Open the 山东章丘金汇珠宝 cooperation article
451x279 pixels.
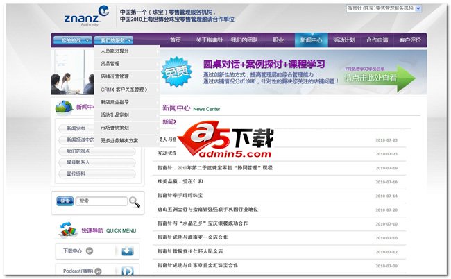tap(198, 265)
